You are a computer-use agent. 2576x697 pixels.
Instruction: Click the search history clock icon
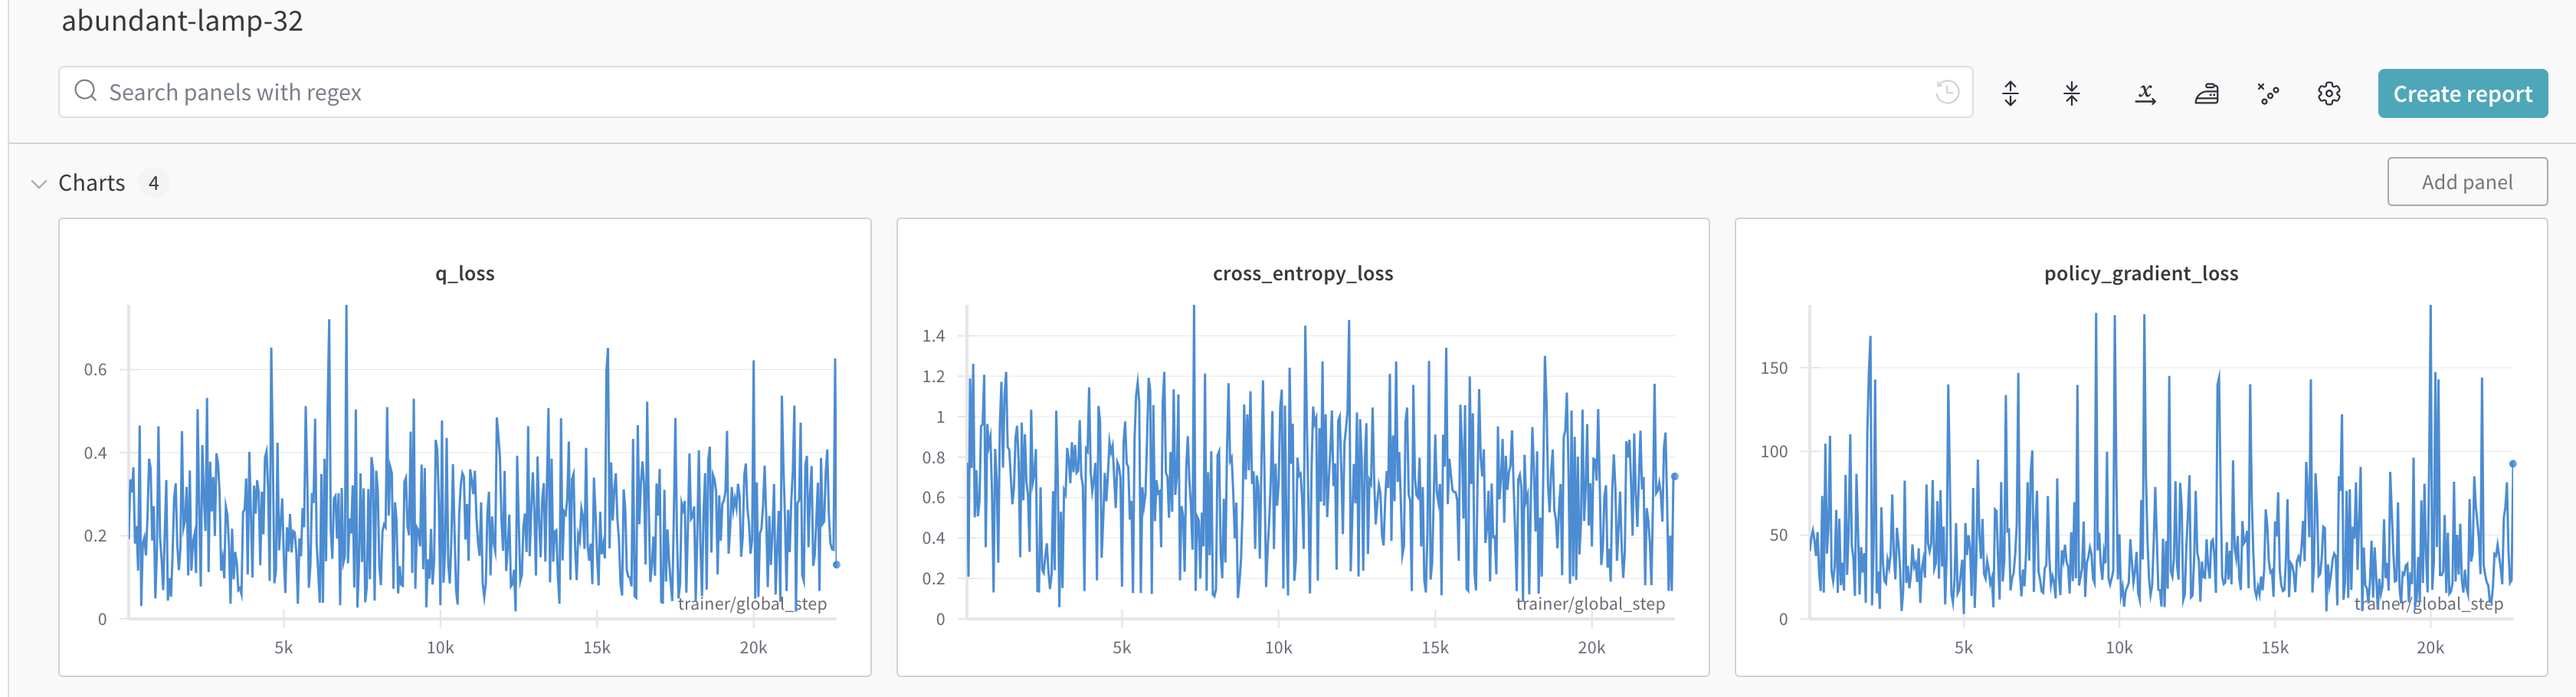[1946, 92]
